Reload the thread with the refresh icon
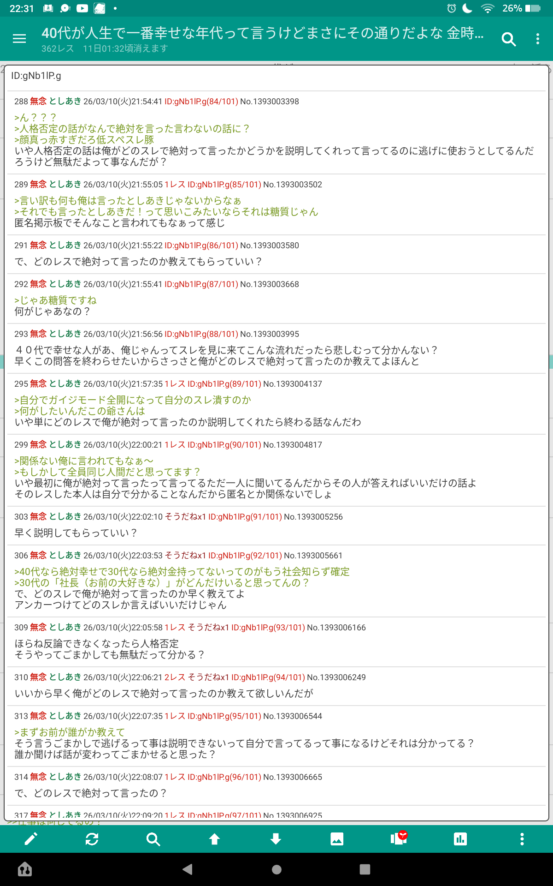This screenshot has width=553, height=886. pyautogui.click(x=92, y=838)
